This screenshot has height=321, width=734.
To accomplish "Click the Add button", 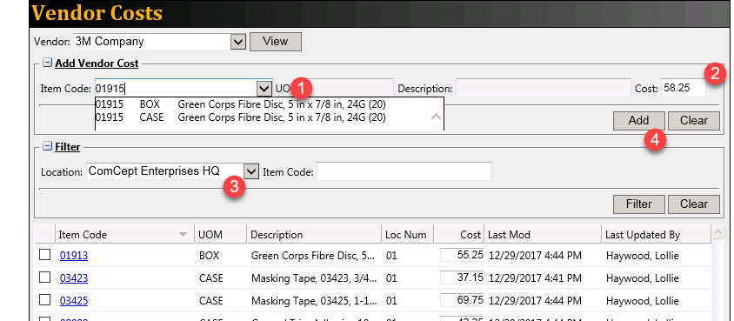I will [x=638, y=121].
